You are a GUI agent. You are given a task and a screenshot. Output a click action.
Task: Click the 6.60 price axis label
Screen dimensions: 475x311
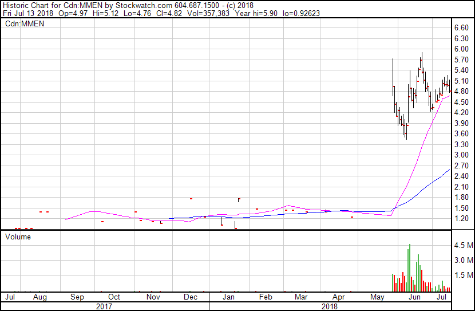[461, 28]
